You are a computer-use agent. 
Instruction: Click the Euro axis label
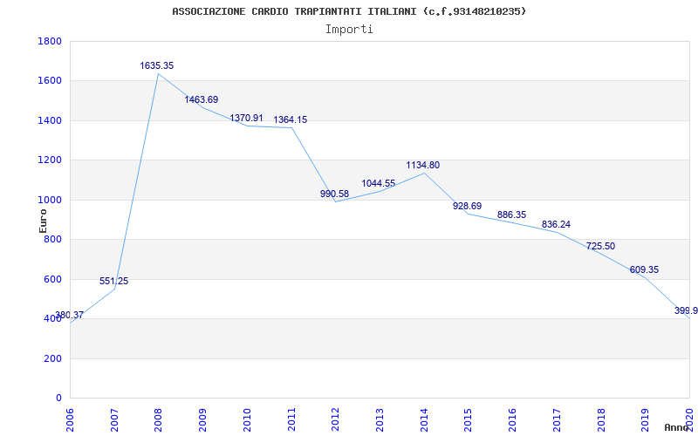point(43,221)
